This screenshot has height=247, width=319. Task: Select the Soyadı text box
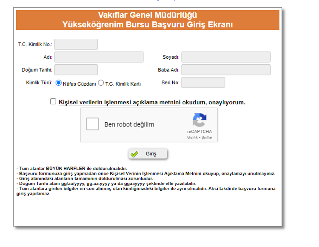click(226, 57)
